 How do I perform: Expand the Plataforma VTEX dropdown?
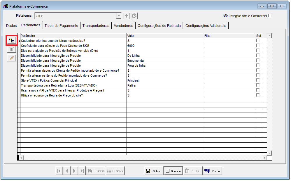click(119, 16)
